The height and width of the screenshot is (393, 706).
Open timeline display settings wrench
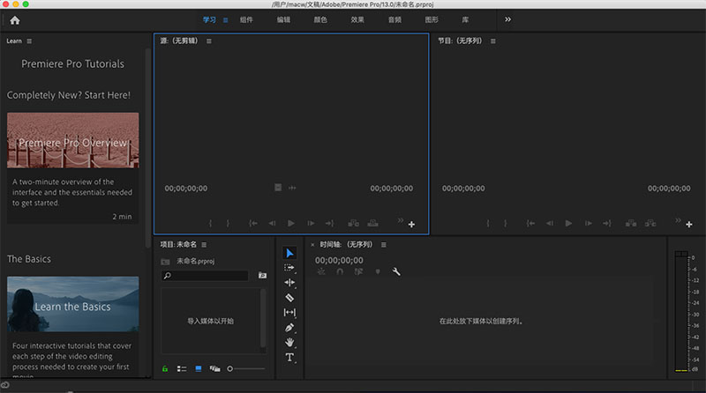pyautogui.click(x=396, y=271)
